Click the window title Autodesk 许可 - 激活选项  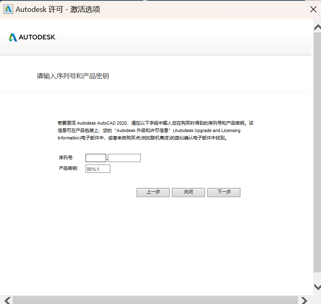[x=58, y=9]
